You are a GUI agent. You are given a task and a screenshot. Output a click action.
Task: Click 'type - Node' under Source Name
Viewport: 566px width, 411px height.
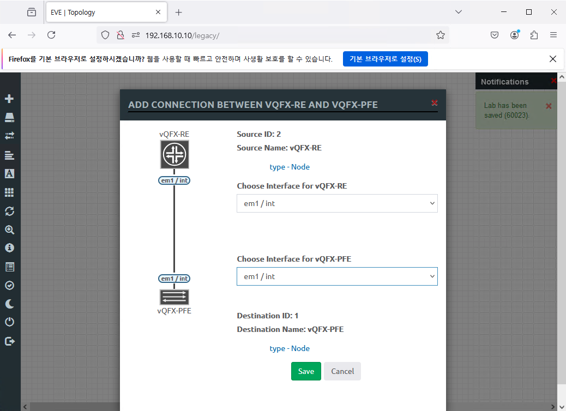tap(290, 167)
